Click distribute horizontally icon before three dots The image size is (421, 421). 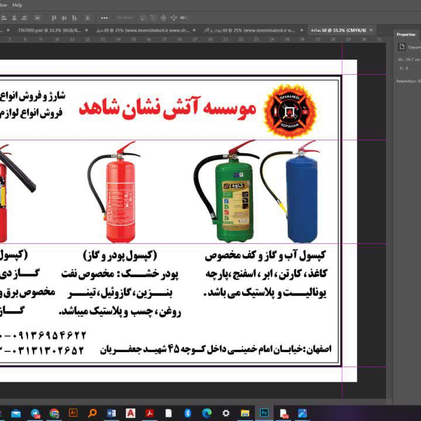pyautogui.click(x=87, y=18)
